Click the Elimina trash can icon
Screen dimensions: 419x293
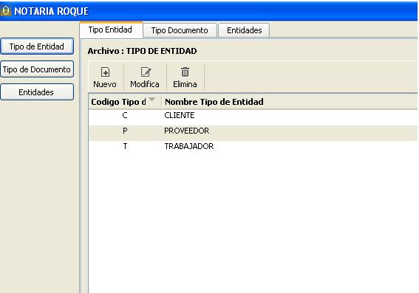tap(185, 72)
